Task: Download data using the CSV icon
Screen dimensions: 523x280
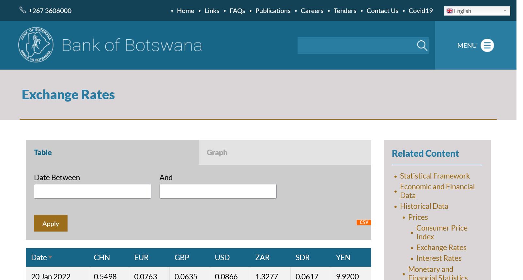Action: pos(364,222)
